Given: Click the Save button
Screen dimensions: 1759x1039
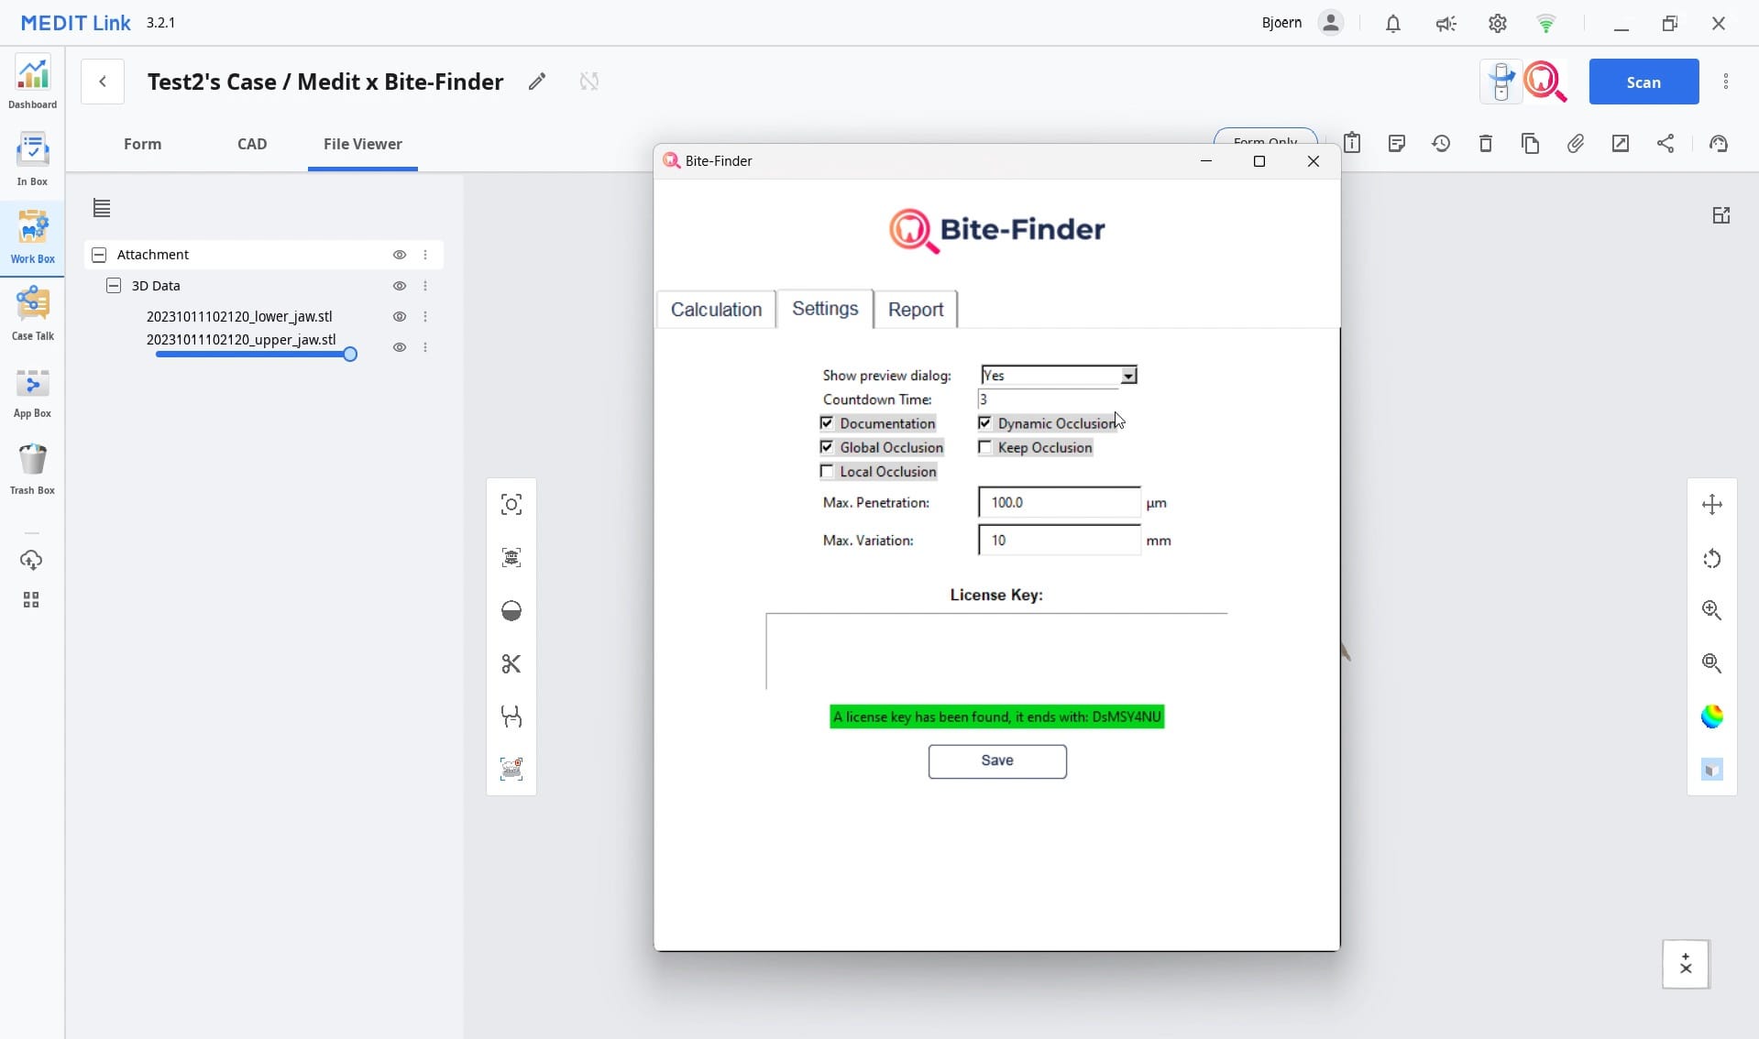Looking at the screenshot, I should (997, 761).
